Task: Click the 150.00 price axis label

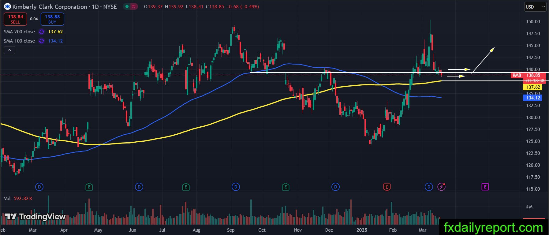Action: click(x=533, y=22)
